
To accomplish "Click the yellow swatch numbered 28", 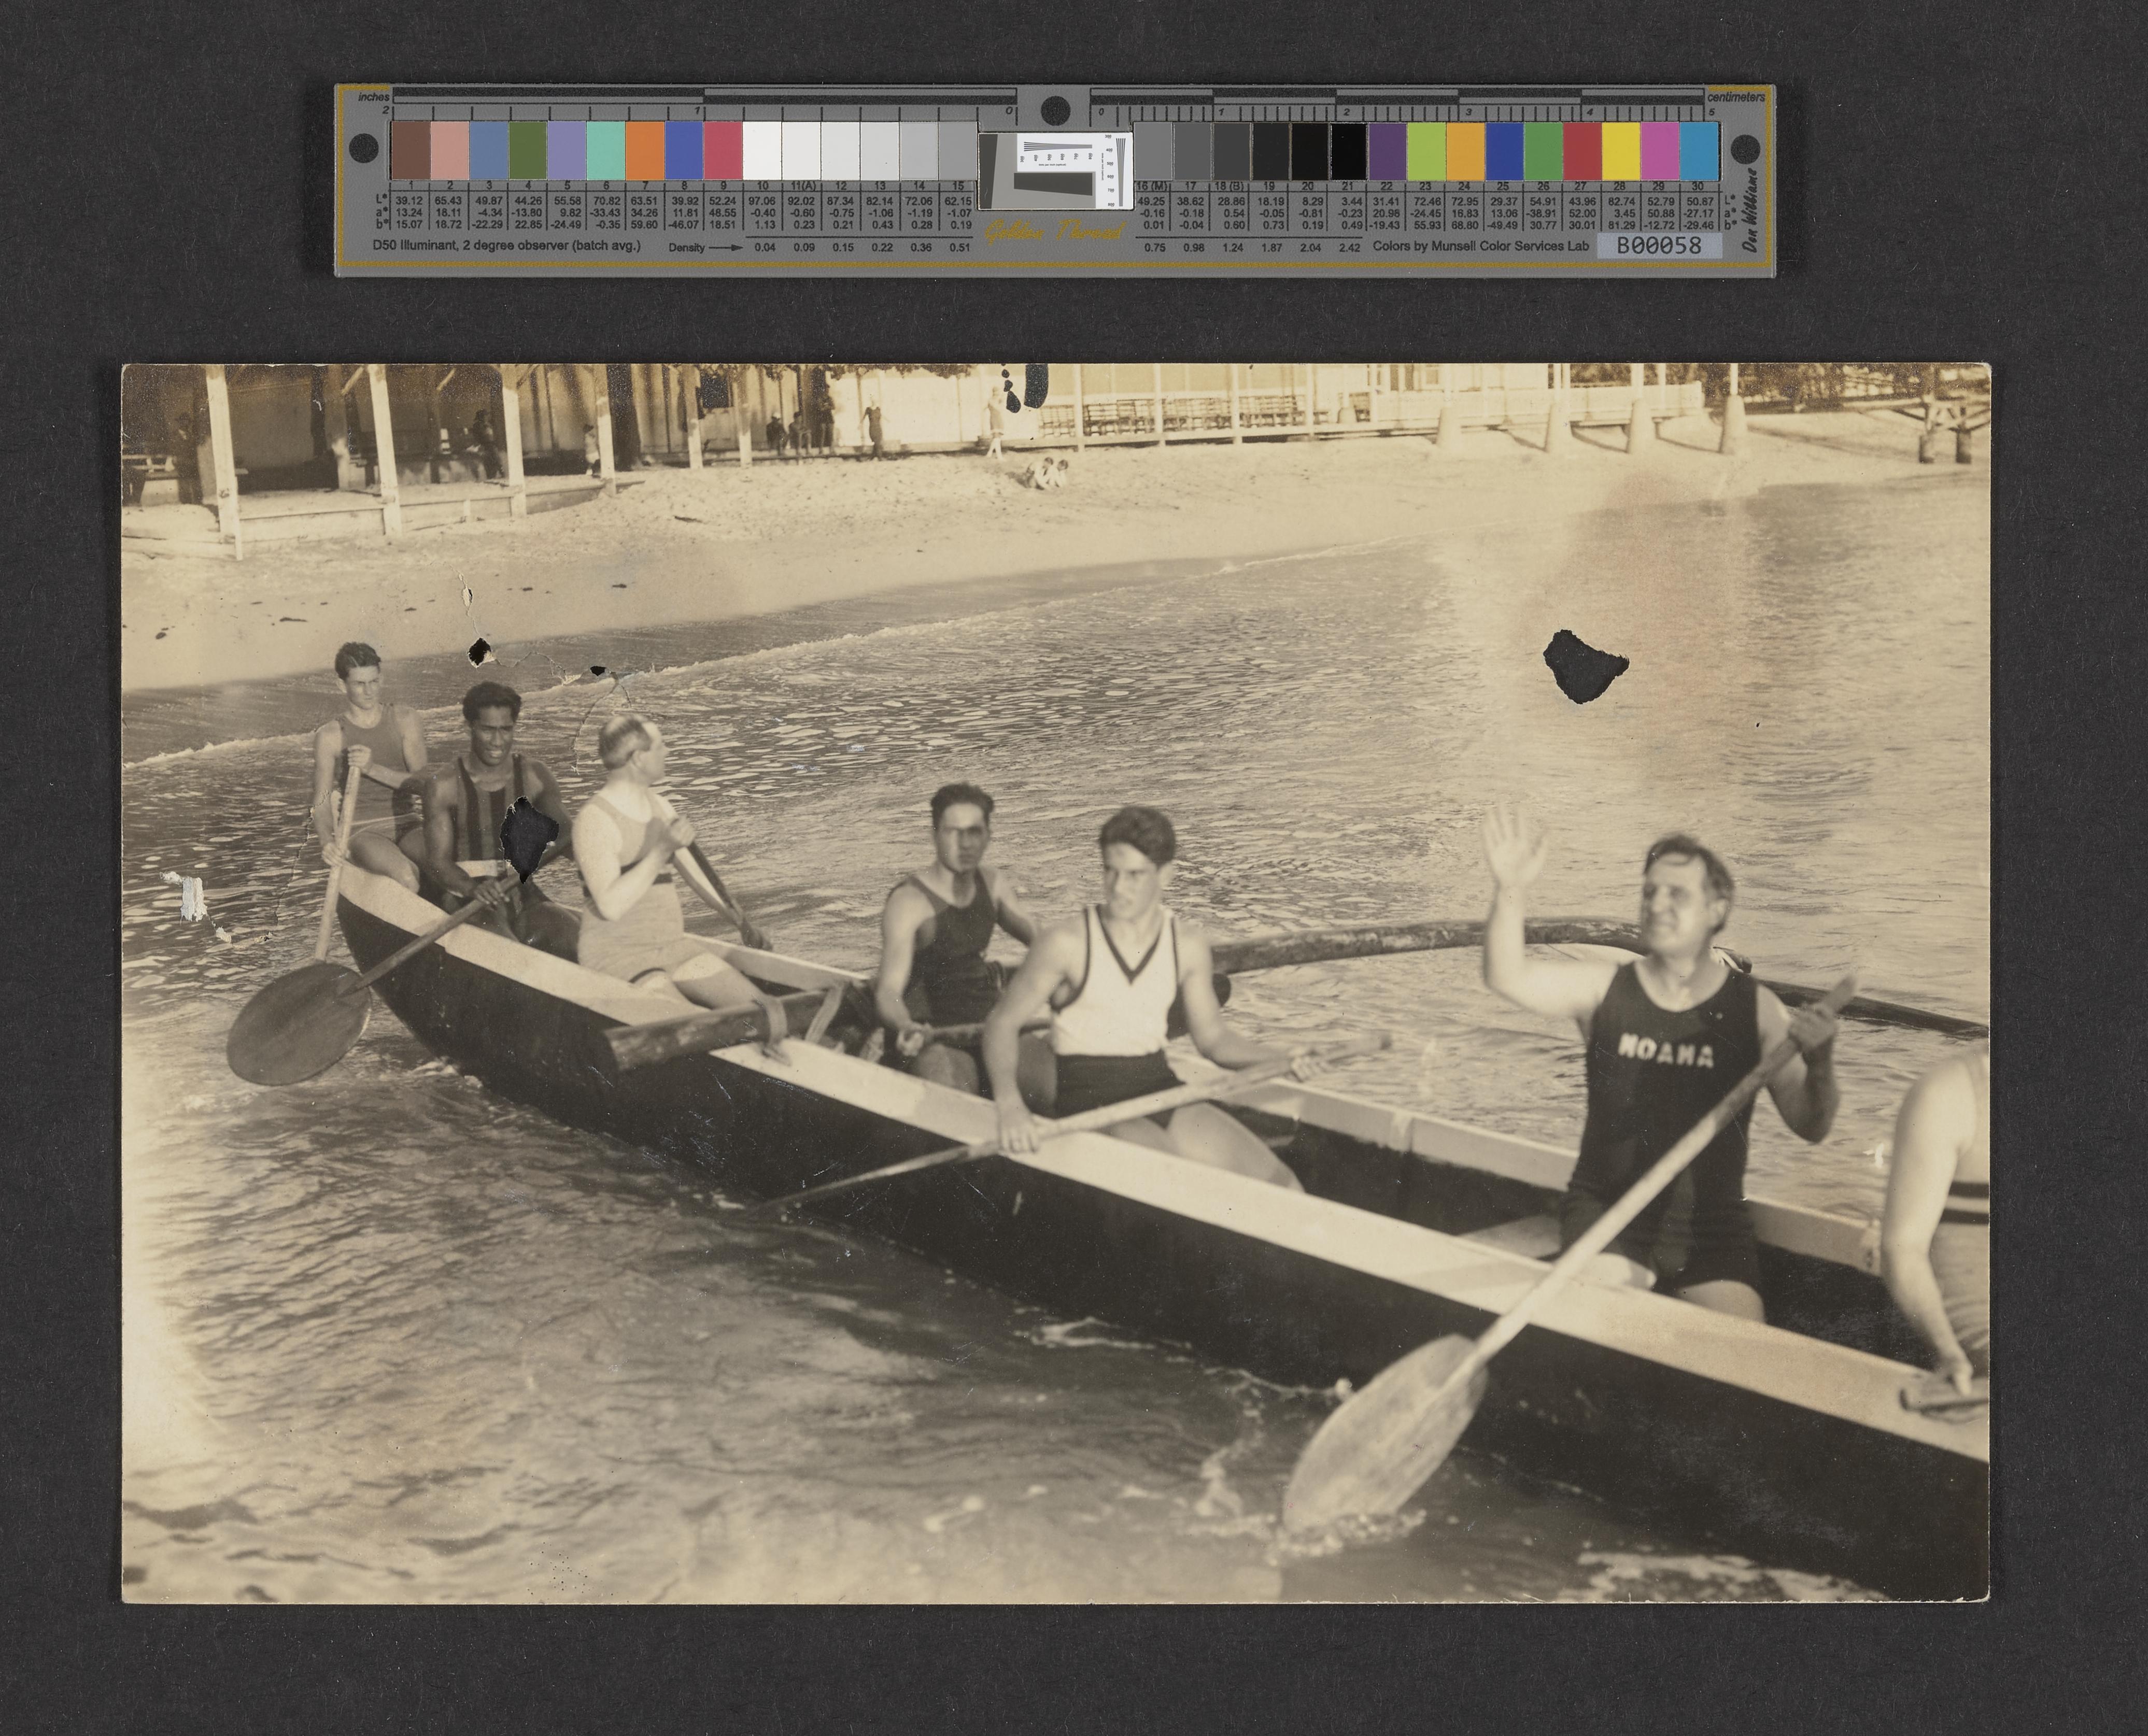I will 1620,150.
